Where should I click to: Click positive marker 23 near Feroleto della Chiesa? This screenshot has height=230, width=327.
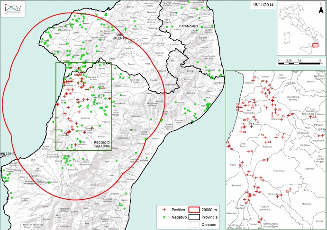click(x=311, y=117)
